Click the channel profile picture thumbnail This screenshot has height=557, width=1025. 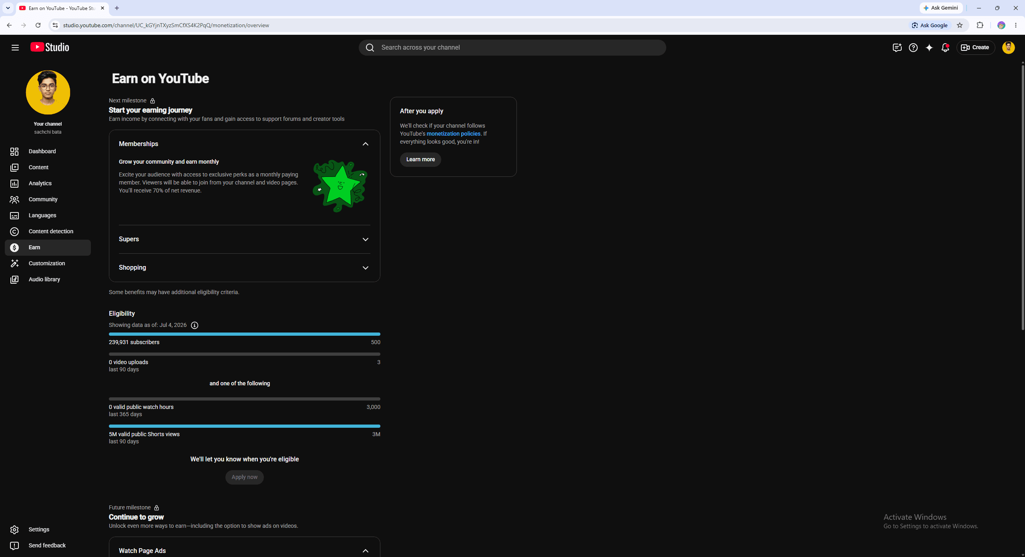[x=48, y=92]
